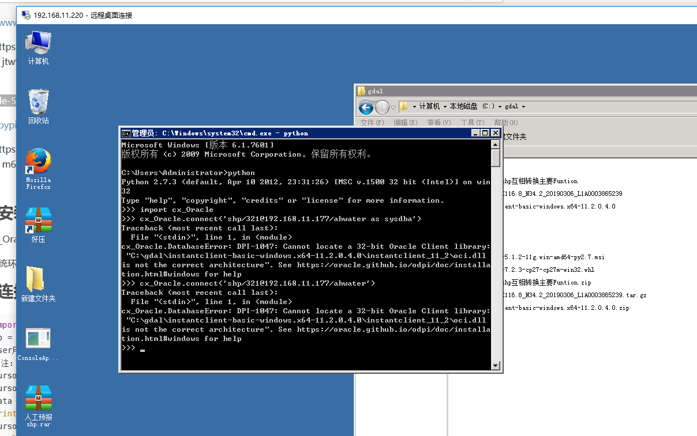
Task: Expand dropdown arrow after gdal in address bar
Action: coord(523,107)
